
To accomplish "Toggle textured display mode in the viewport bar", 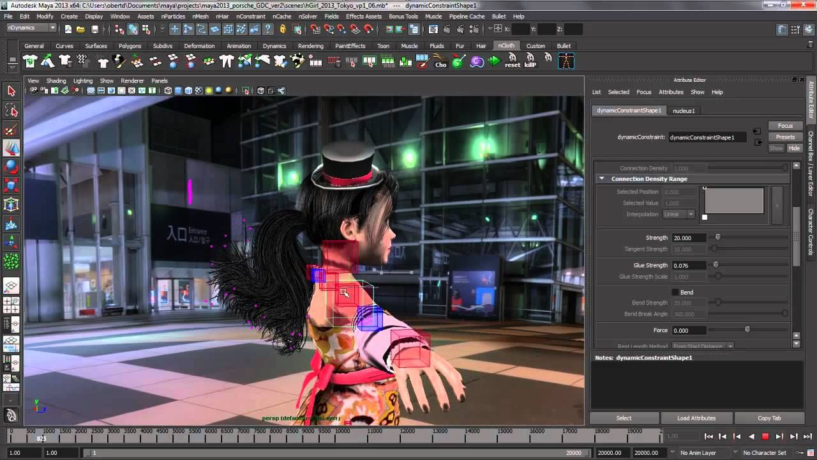I will coord(198,90).
